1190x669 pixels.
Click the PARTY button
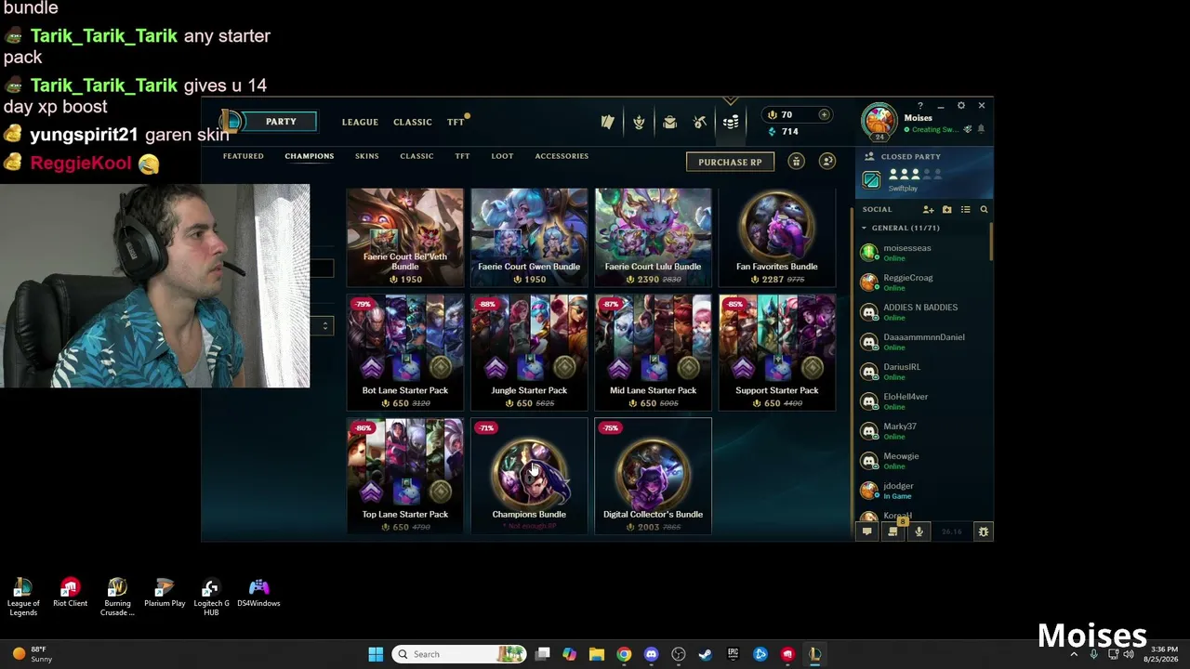281,122
